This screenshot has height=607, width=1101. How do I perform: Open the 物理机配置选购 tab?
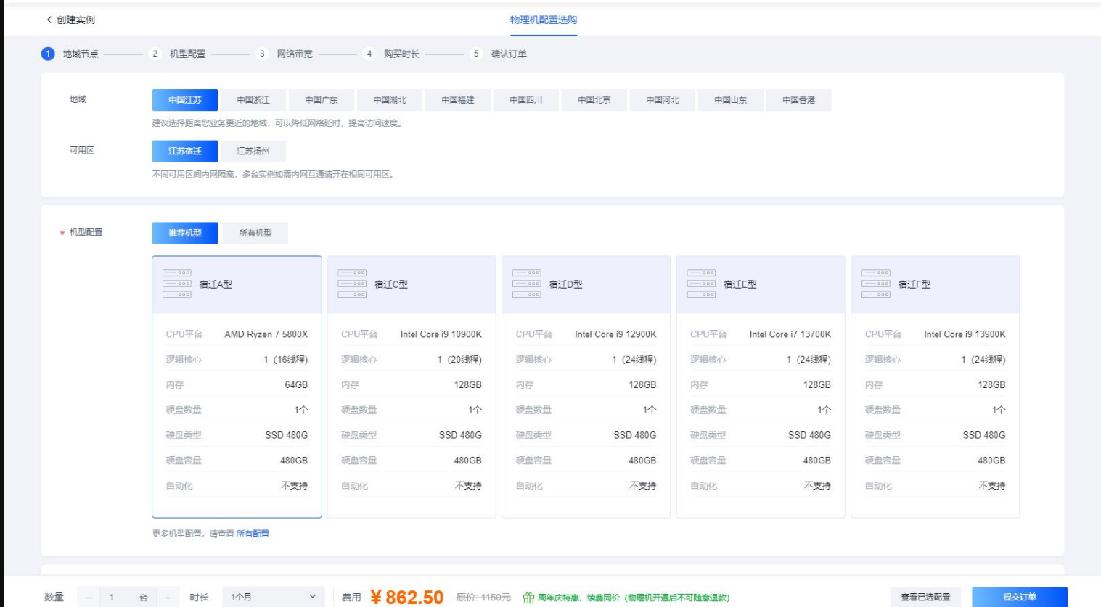544,20
